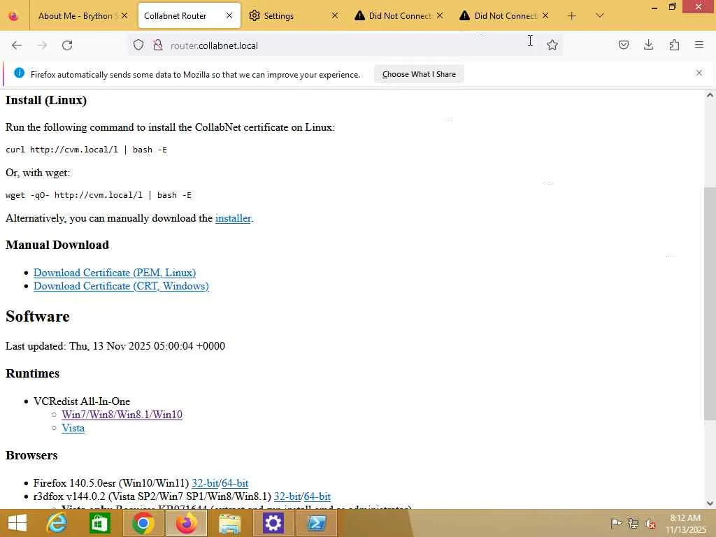Click the Choose What I Share button
This screenshot has height=537, width=716.
pyautogui.click(x=419, y=74)
